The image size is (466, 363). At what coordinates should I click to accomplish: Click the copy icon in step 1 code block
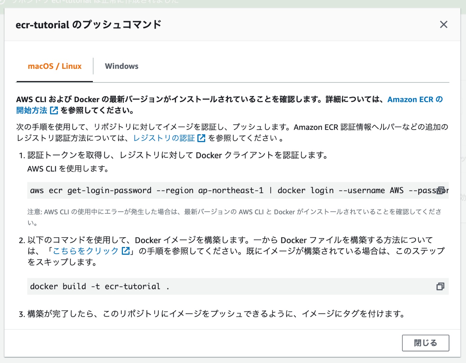(440, 190)
